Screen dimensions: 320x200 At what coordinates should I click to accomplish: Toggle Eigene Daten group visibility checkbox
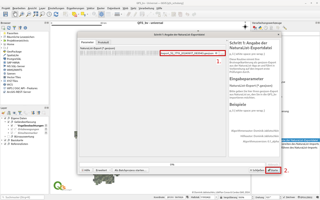point(5,118)
